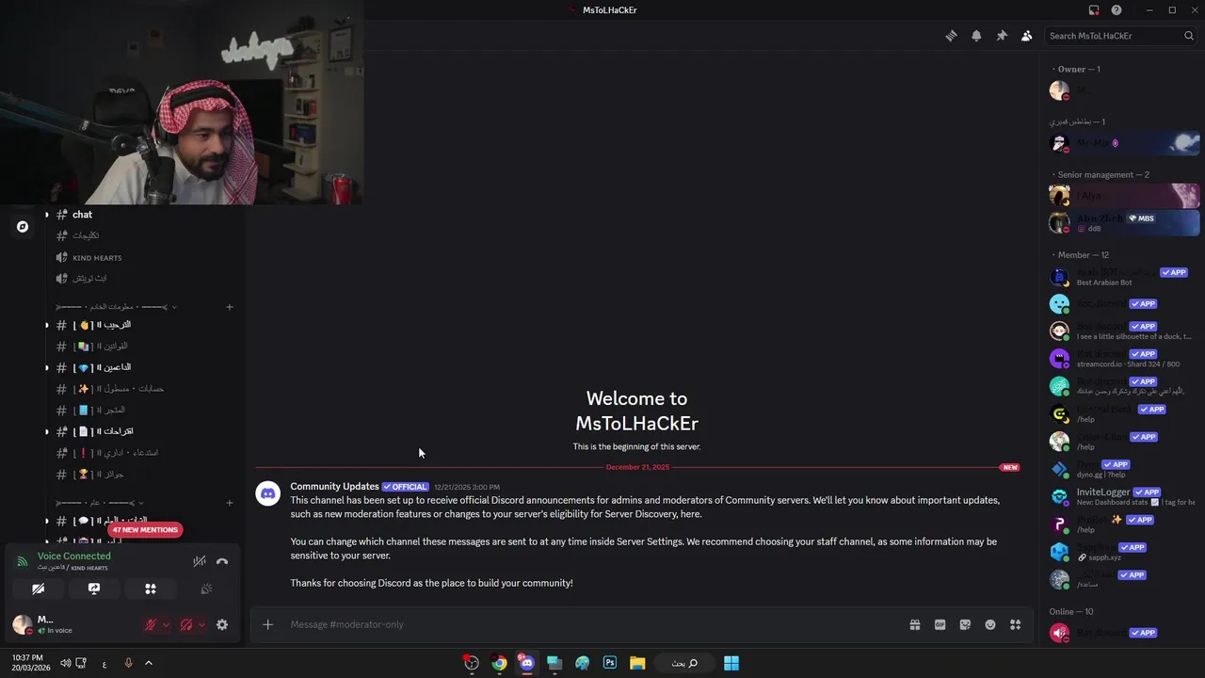Open Photoshop from the taskbar
The image size is (1205, 678).
(610, 663)
